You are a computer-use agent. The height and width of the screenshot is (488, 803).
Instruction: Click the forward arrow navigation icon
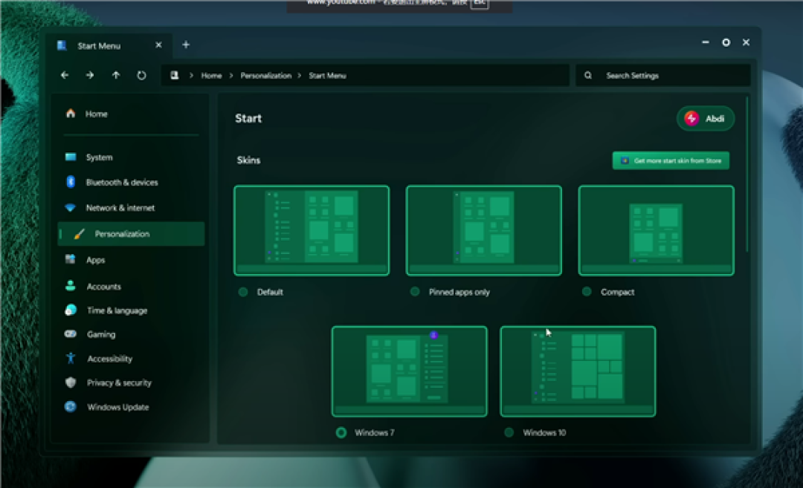(90, 75)
